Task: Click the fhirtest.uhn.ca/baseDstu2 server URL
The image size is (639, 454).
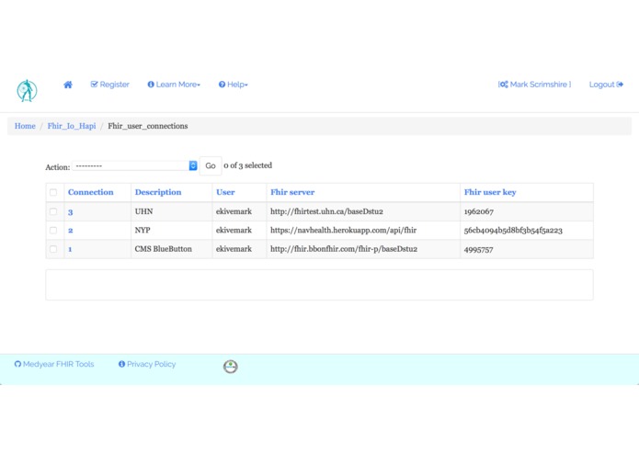Action: tap(326, 211)
